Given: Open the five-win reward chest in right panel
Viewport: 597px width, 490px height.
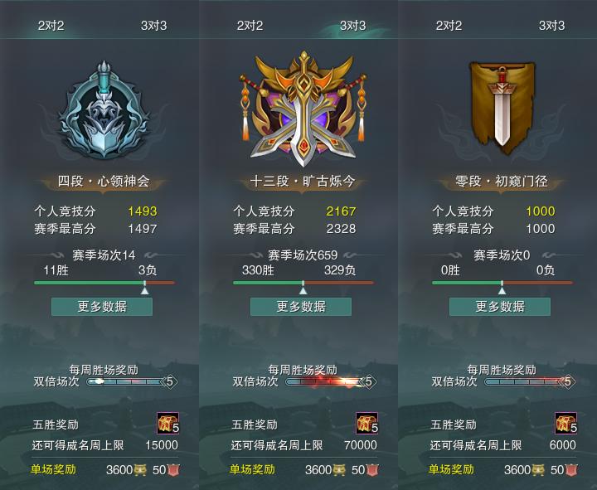Looking at the screenshot, I should click(565, 424).
